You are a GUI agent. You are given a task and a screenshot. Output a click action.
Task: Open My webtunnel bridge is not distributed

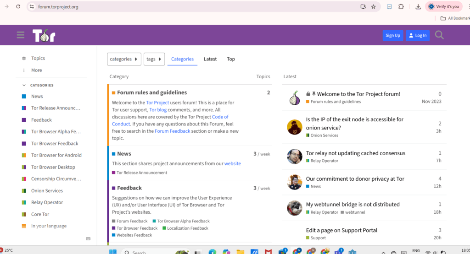(x=353, y=205)
